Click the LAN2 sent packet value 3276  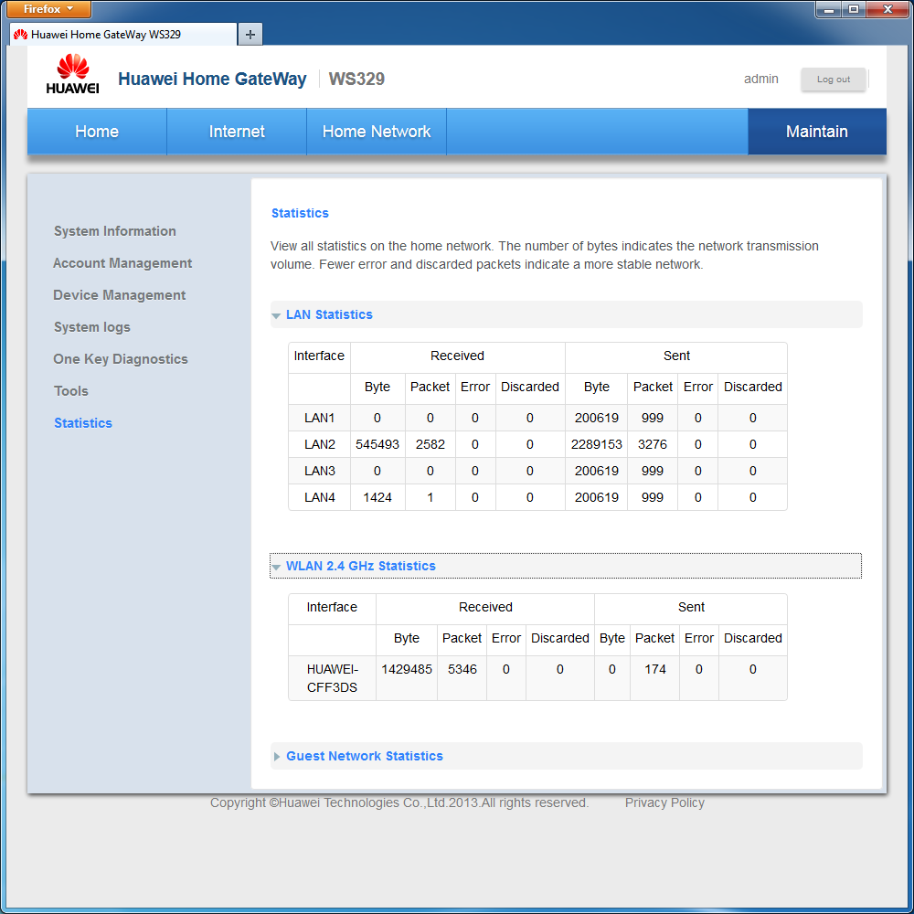(653, 445)
